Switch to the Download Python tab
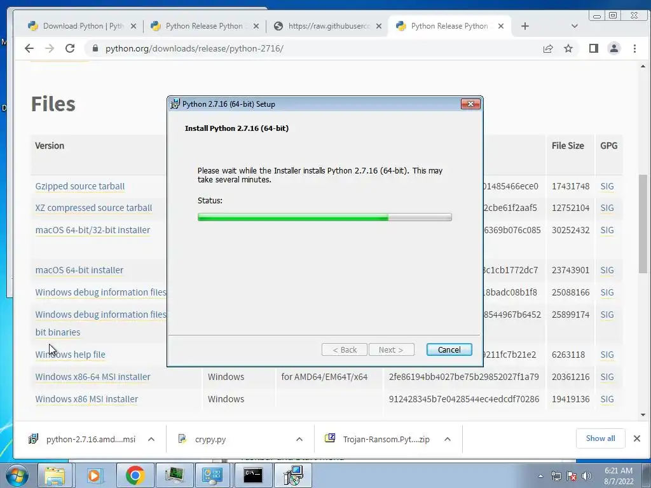 [81, 26]
